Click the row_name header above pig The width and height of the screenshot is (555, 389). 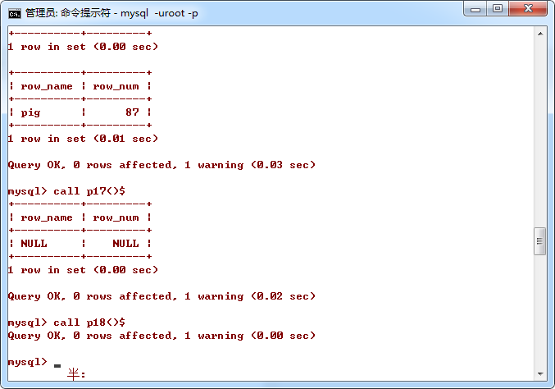[x=47, y=86]
